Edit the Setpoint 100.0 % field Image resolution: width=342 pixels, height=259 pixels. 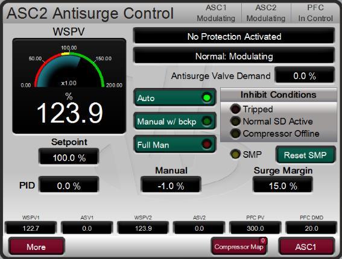(x=69, y=157)
